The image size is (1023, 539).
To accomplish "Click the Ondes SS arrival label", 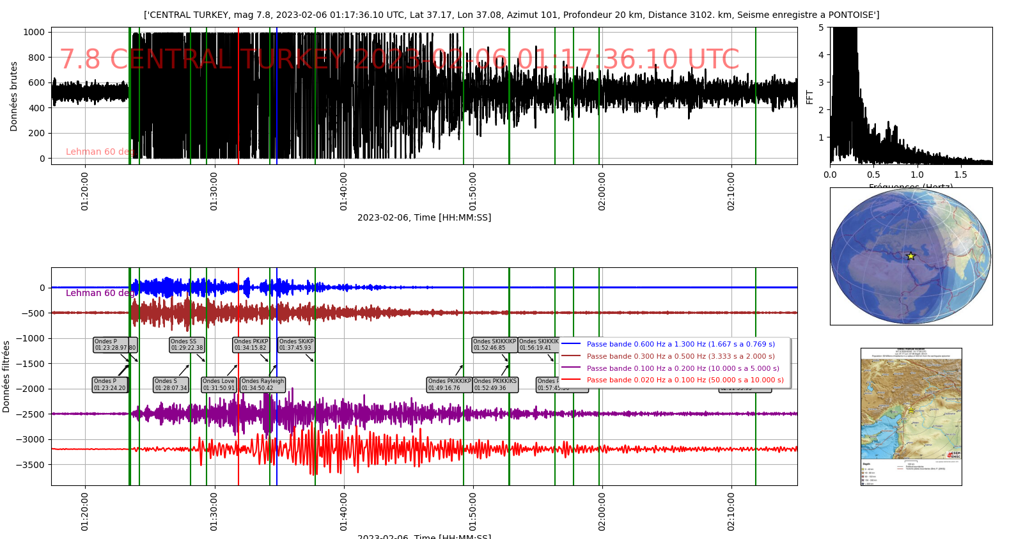I will pos(187,345).
